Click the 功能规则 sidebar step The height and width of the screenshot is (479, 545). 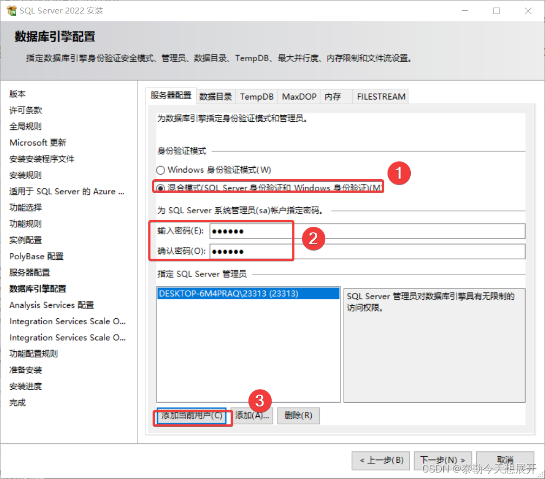point(25,224)
